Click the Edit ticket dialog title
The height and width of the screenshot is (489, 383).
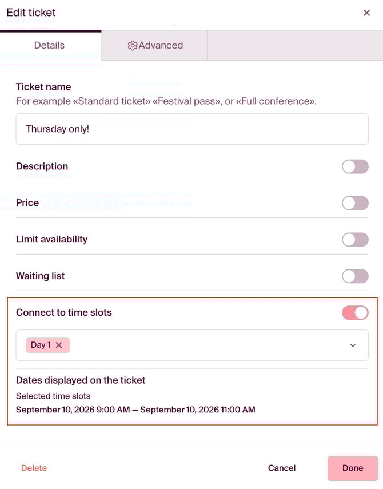[x=31, y=13]
